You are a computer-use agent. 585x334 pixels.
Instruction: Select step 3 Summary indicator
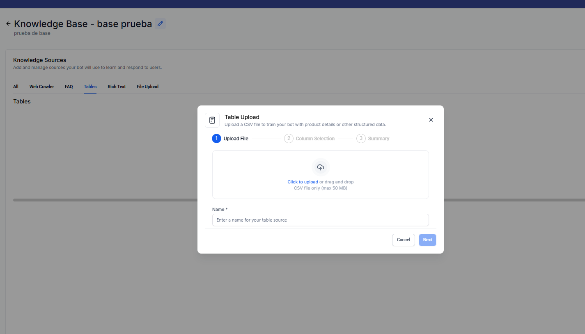[x=361, y=139]
